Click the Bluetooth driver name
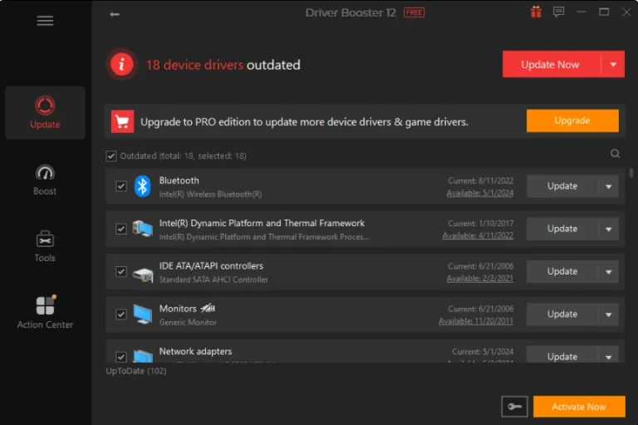Screen dimensions: 638x425 click(x=179, y=180)
